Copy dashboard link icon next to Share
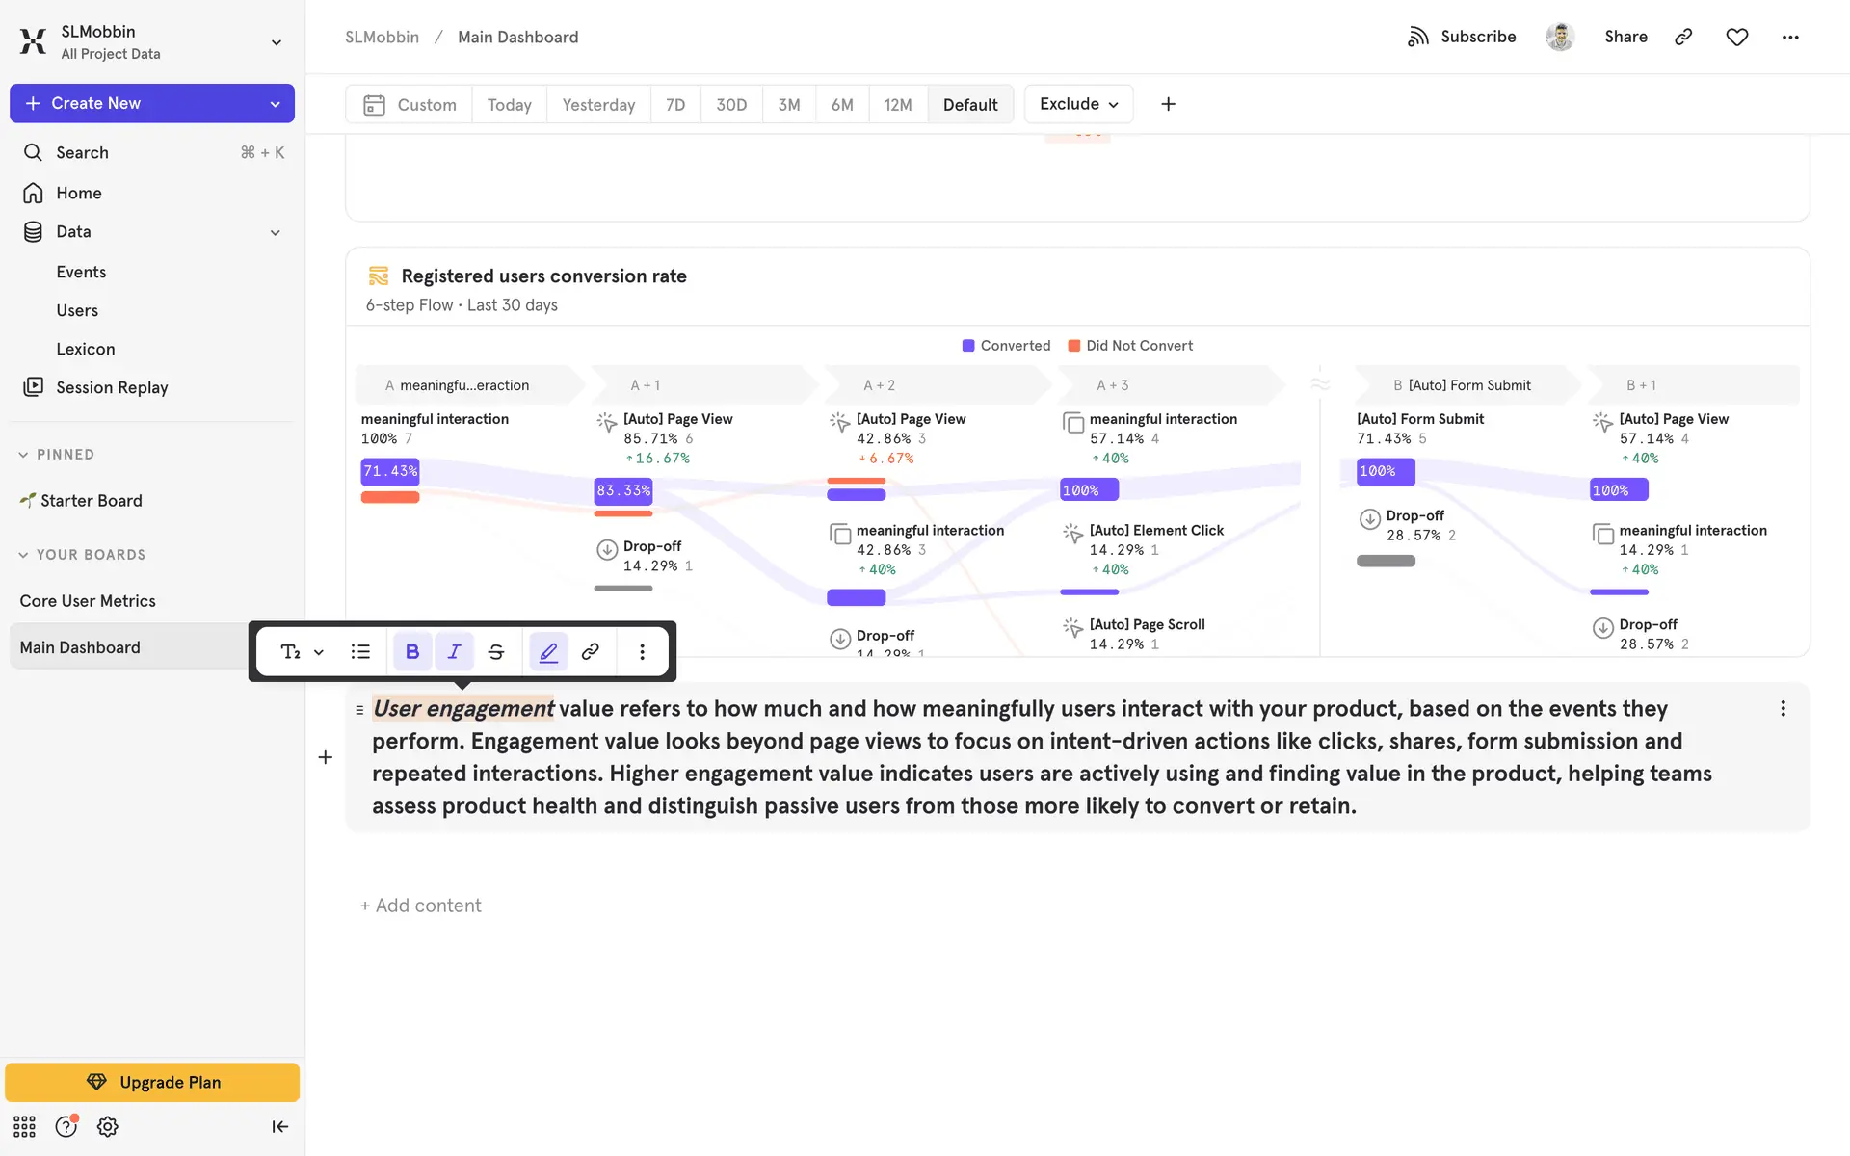Viewport: 1850px width, 1156px height. coord(1683,37)
